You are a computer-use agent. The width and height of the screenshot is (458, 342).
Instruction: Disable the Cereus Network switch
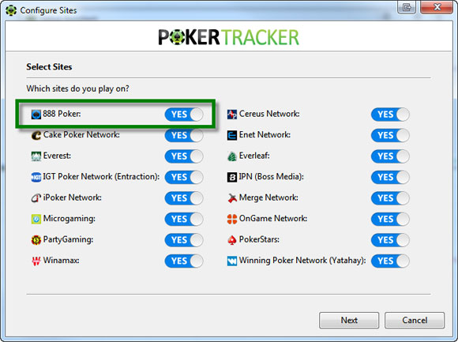tap(390, 115)
